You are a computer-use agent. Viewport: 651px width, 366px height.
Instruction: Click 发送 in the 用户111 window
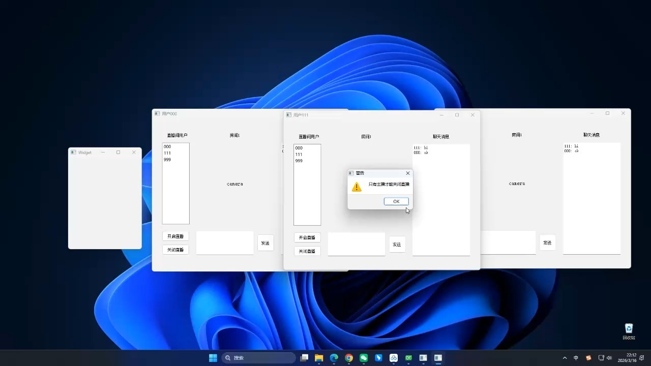click(397, 245)
